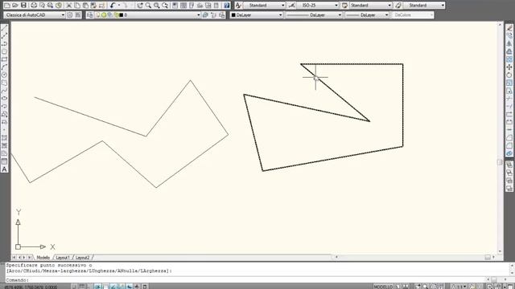Activate the Pan realtime tool
This screenshot has width=515, height=289.
(140, 6)
